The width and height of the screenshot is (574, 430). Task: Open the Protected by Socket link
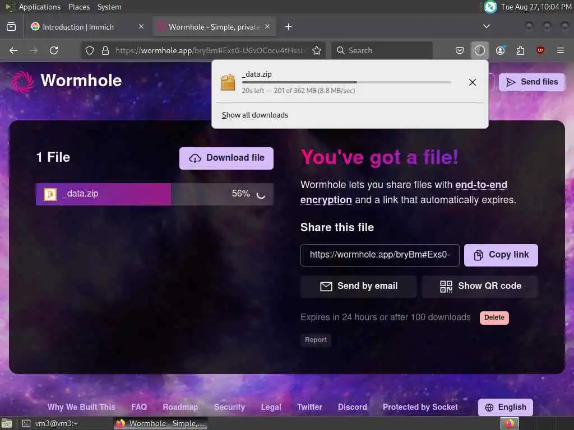[420, 407]
